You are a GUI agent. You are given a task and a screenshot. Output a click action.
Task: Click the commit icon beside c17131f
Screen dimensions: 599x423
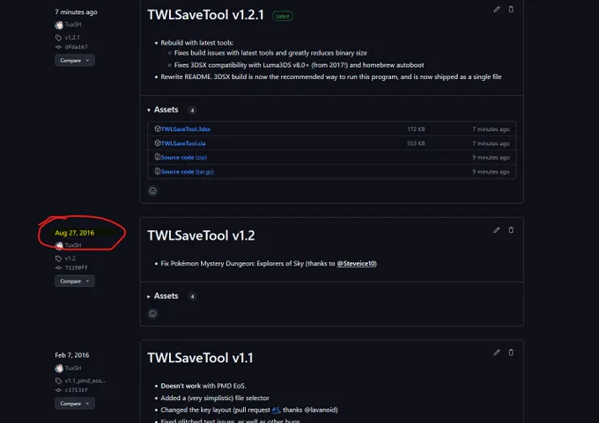[58, 390]
